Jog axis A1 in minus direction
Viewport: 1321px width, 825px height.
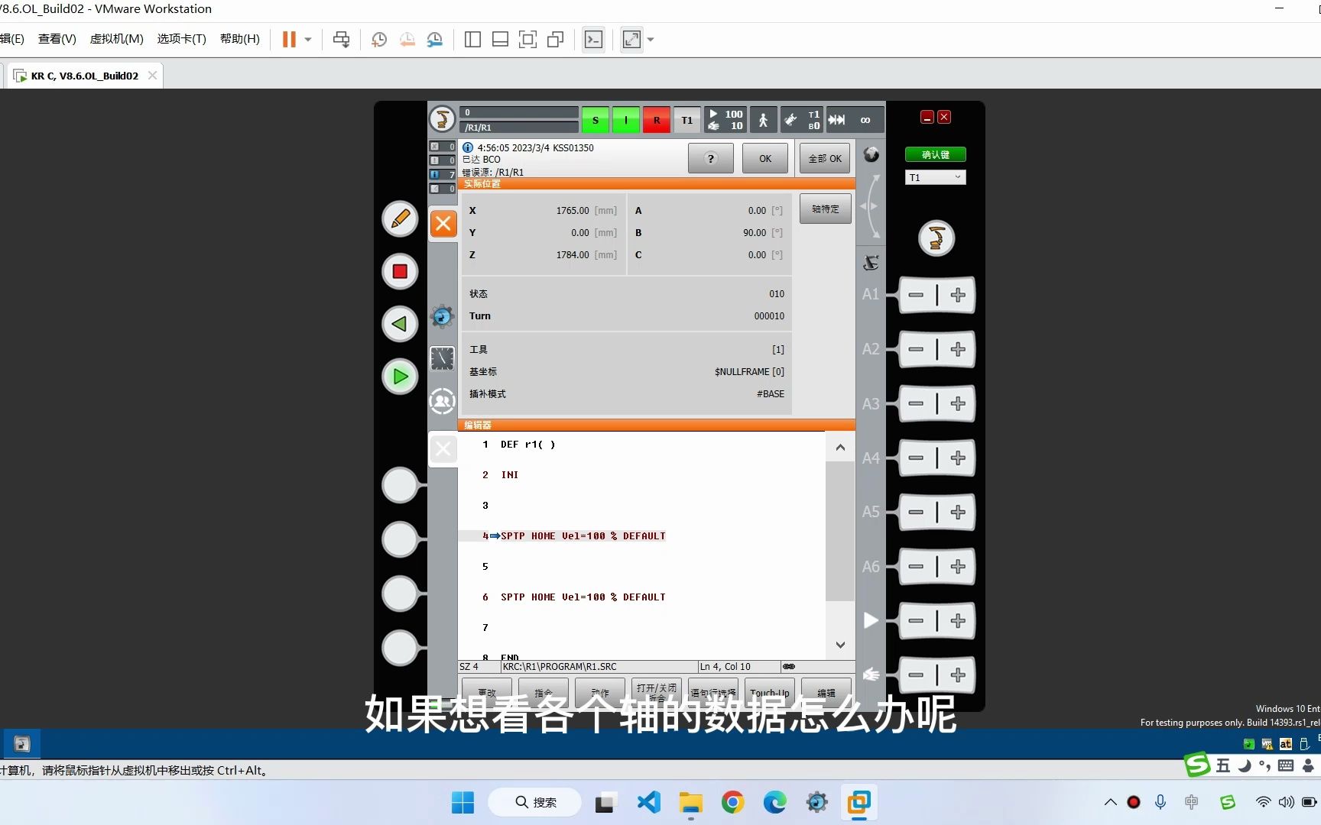[x=917, y=295]
